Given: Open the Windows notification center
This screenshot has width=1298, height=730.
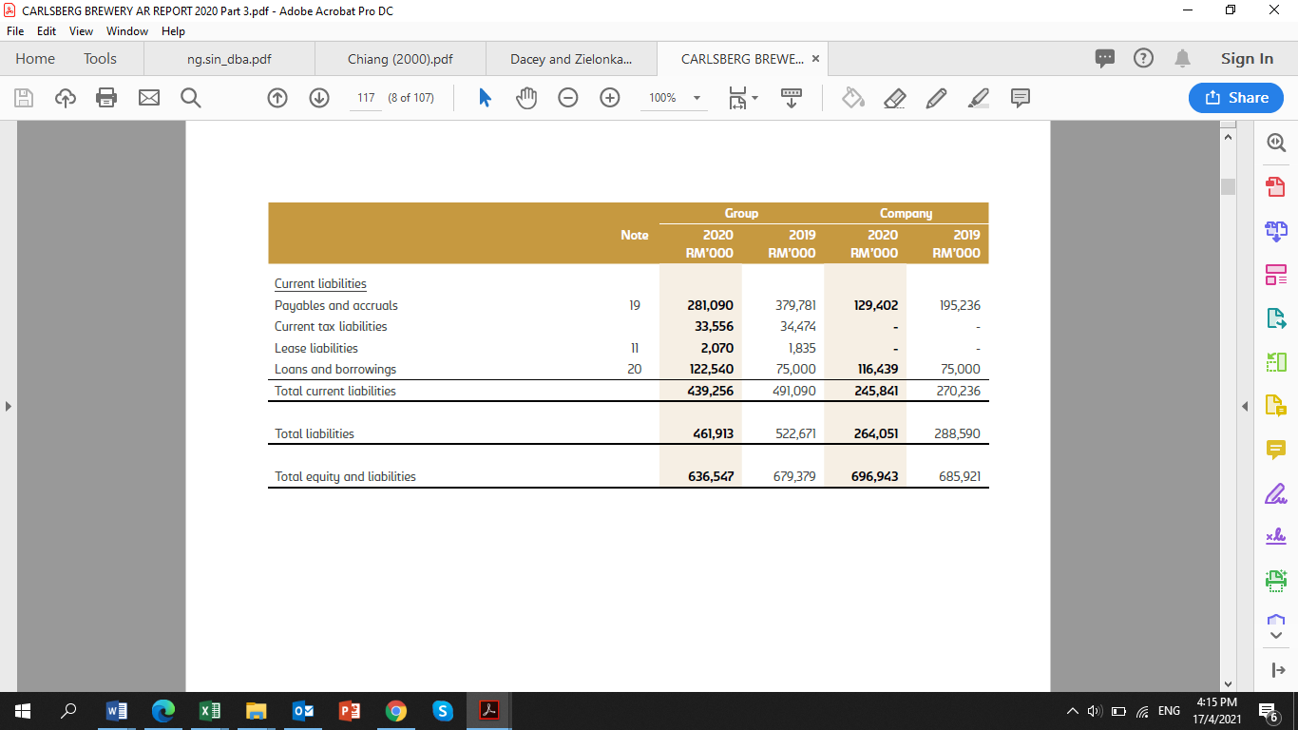Looking at the screenshot, I should point(1269,711).
